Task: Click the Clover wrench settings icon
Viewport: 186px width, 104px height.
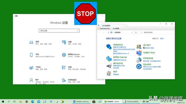Action: [99, 25]
